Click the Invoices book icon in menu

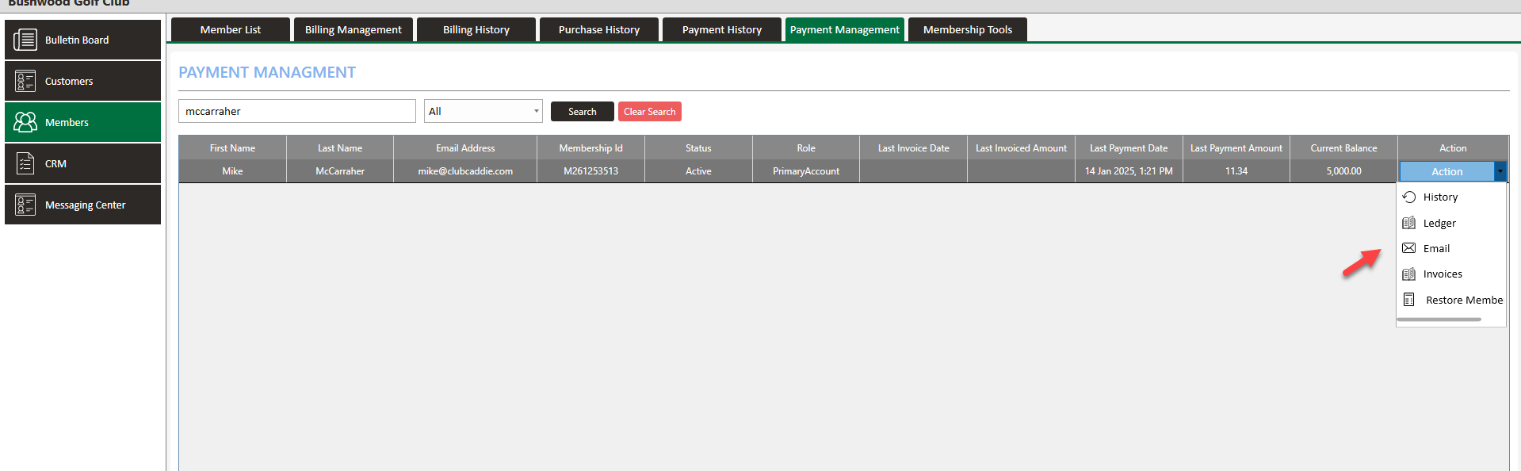click(1409, 274)
